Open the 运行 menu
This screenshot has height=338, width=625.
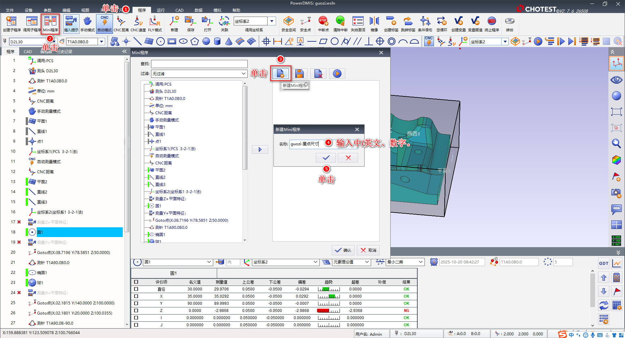(161, 10)
